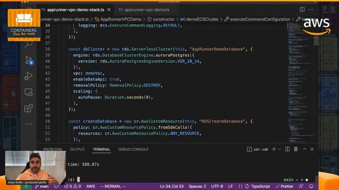The height and width of the screenshot is (190, 339).
Task: Click DESTROY on line 44
Action: 152,85
